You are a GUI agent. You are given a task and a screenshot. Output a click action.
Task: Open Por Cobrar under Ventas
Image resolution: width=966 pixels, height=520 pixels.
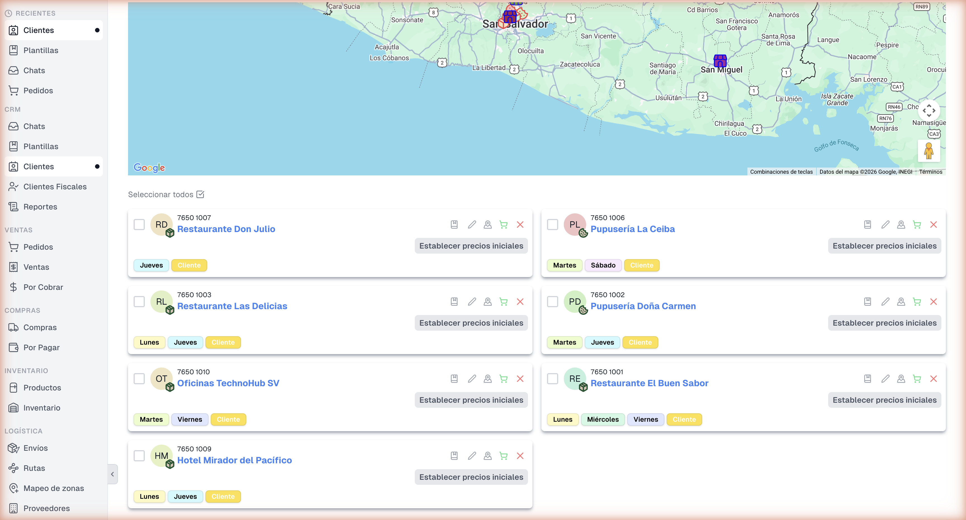point(43,287)
